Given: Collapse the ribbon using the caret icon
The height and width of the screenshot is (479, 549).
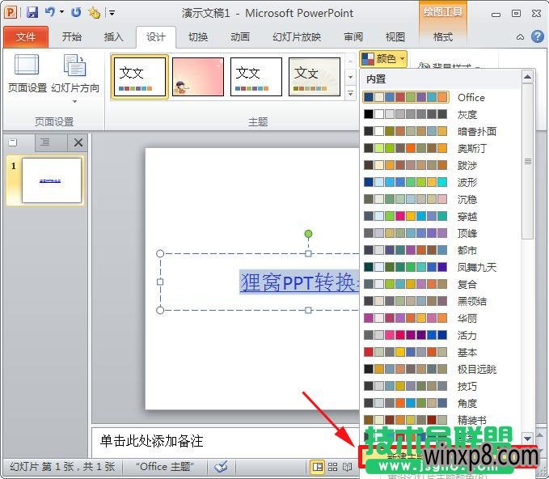Looking at the screenshot, I should [520, 36].
